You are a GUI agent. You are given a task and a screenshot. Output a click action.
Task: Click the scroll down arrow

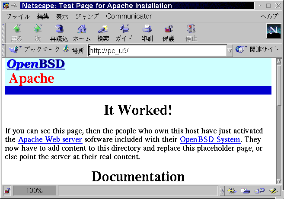279,181
